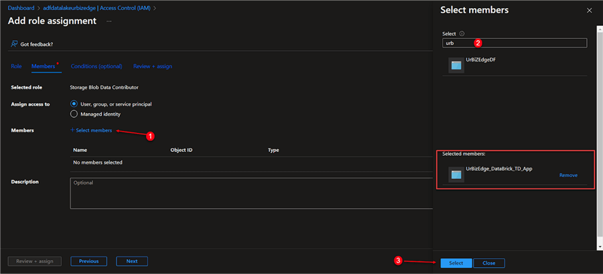Screen dimensions: 603x274
Task: Click into the Description optional text box
Action: 251,193
